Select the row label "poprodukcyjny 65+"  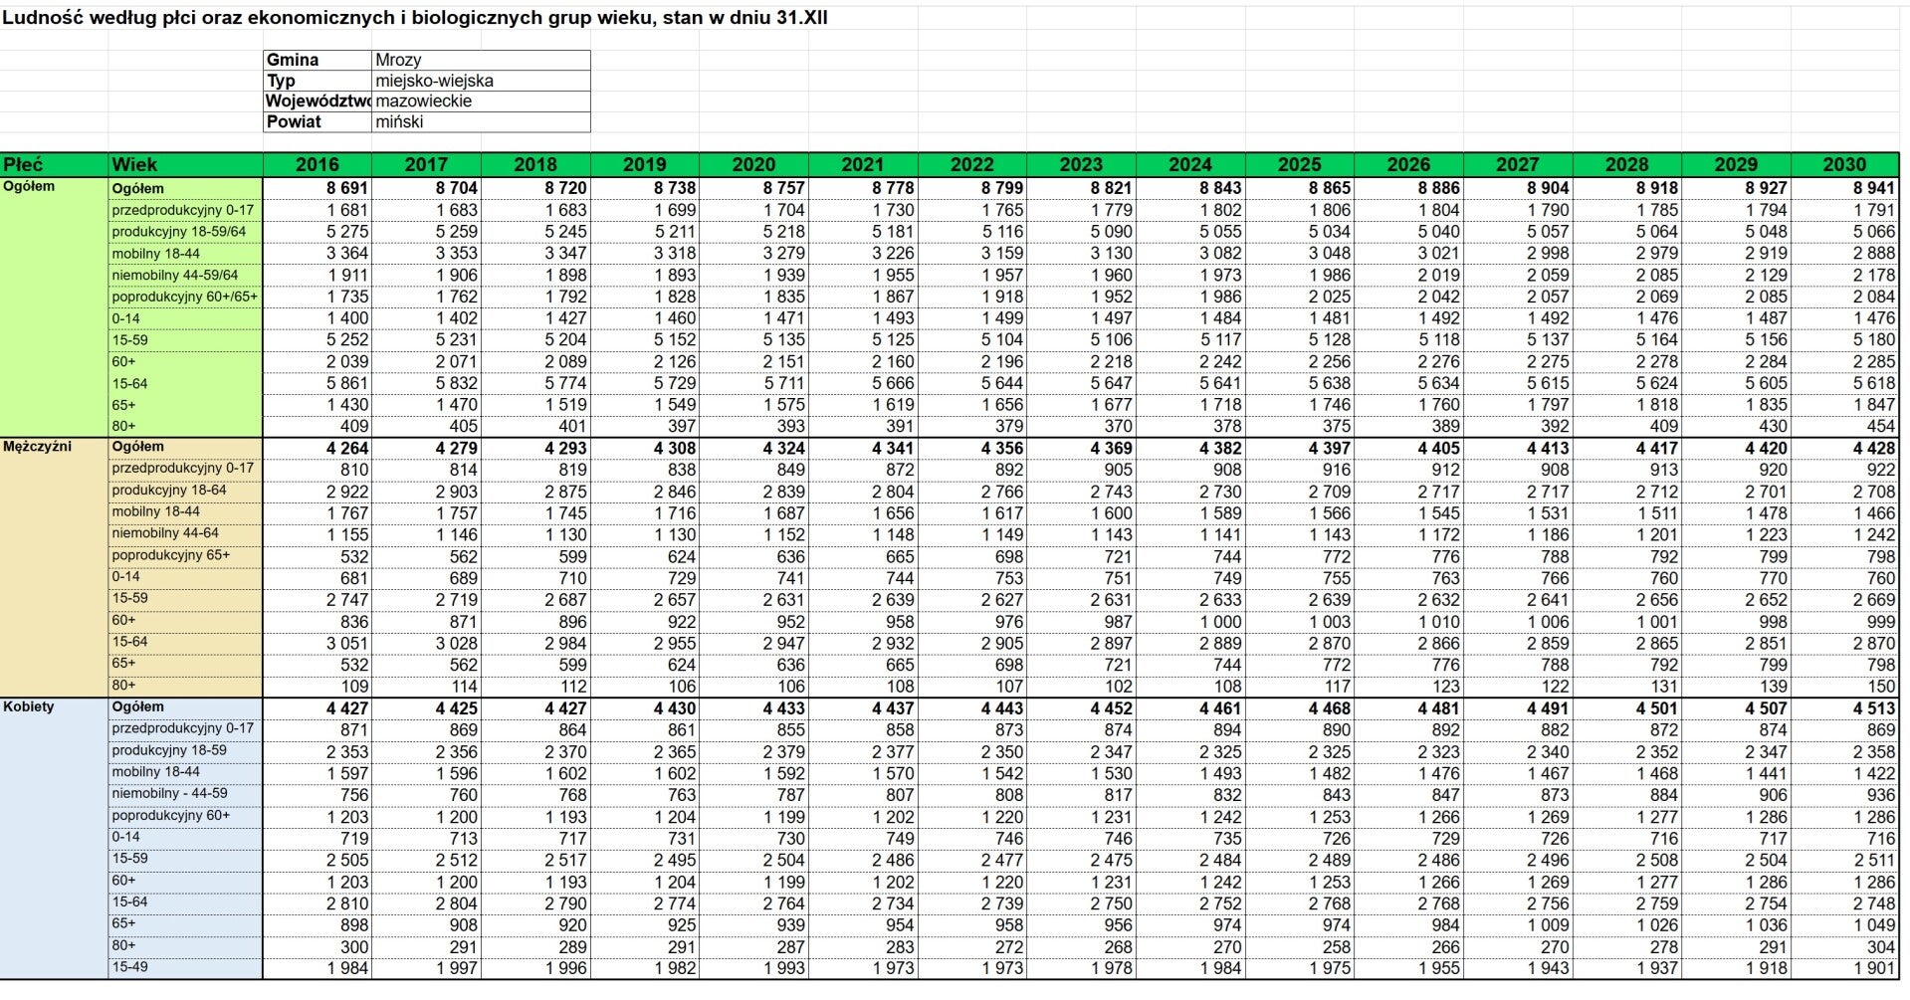(x=185, y=555)
